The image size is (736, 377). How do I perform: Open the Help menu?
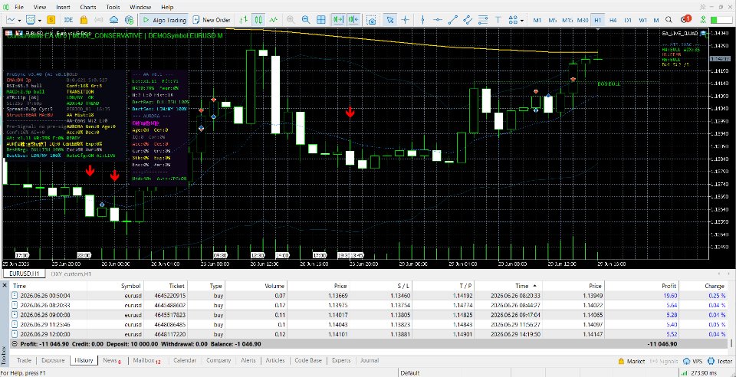(167, 7)
